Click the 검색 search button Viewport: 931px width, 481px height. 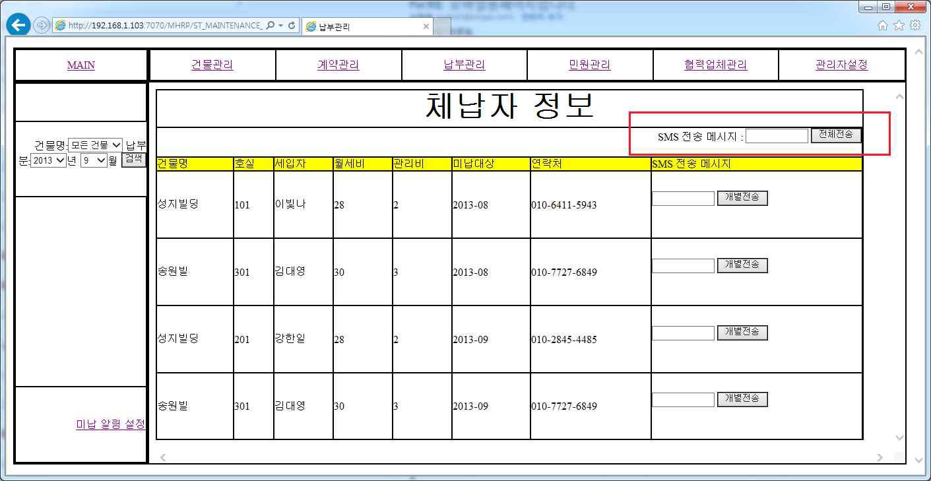(x=134, y=159)
